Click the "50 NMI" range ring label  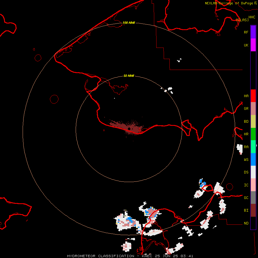(129, 76)
